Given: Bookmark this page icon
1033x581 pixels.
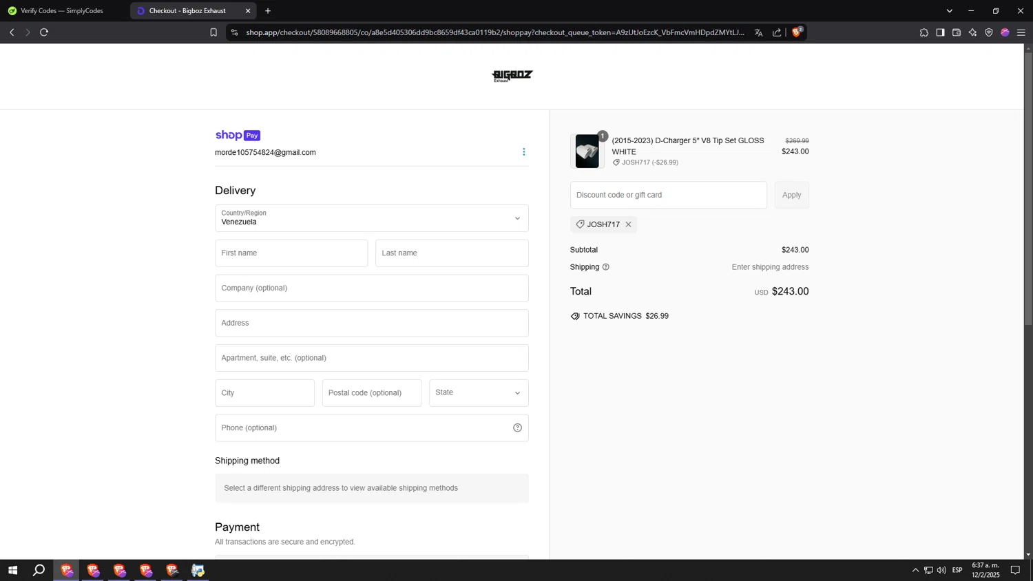Looking at the screenshot, I should click(x=213, y=32).
